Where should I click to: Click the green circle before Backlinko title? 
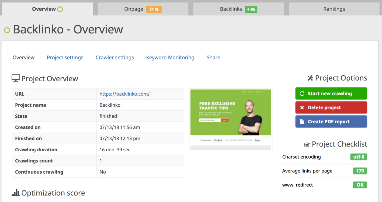7,30
